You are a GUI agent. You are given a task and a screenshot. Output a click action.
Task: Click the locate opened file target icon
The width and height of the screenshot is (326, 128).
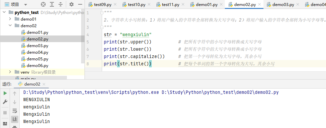click(43, 4)
